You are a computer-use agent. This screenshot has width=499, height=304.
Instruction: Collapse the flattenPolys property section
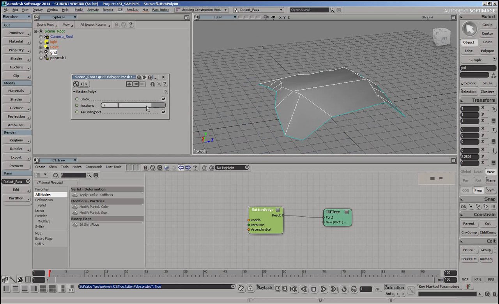coord(74,92)
